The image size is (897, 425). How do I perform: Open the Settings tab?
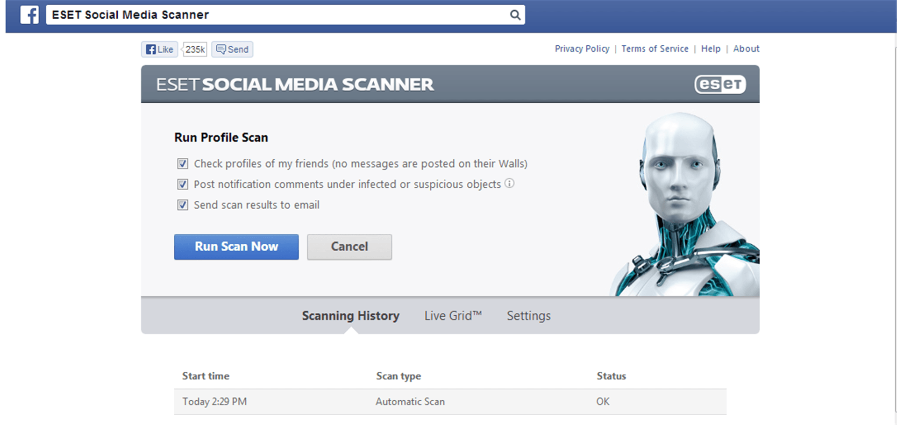[x=529, y=316]
